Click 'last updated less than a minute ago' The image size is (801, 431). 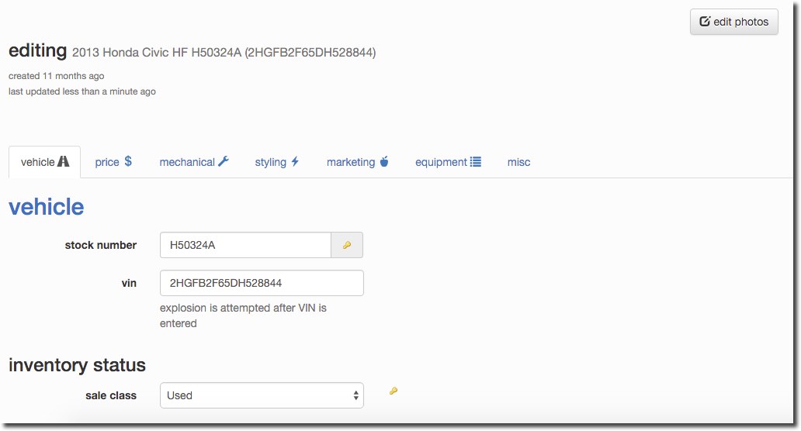82,91
